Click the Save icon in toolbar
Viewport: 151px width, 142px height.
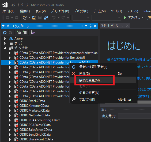pos(40,18)
